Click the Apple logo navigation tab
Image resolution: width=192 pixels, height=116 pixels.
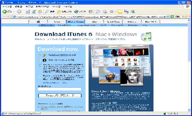pyautogui.click(x=38, y=22)
